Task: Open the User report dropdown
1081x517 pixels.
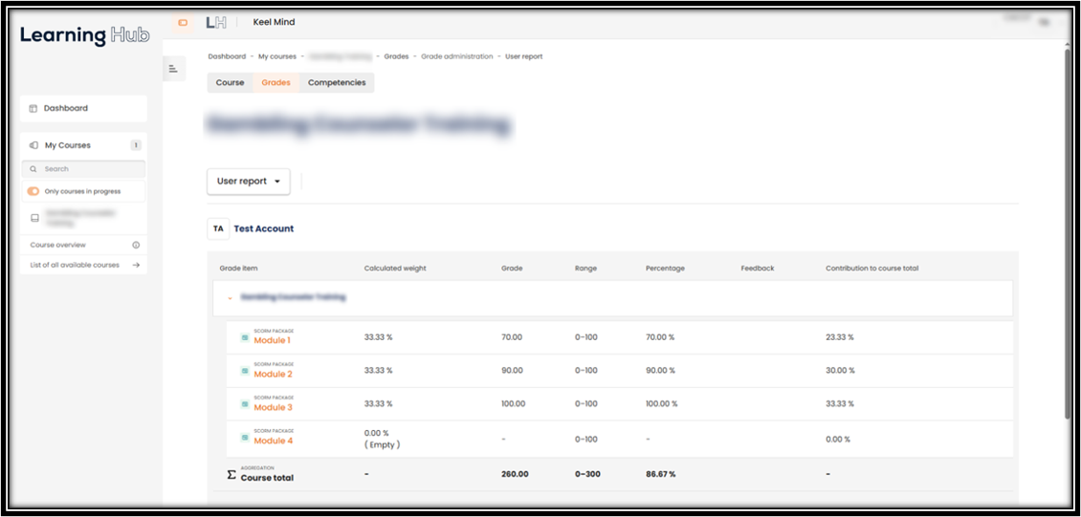Action: point(248,182)
